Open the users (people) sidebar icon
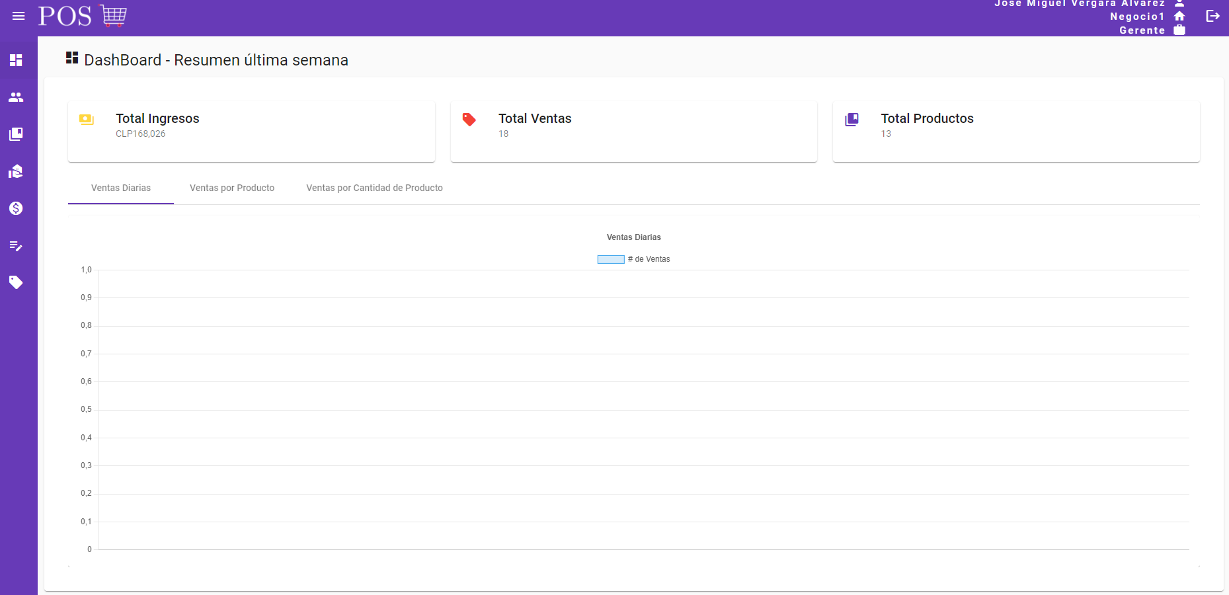Viewport: 1229px width, 595px height. (x=16, y=97)
